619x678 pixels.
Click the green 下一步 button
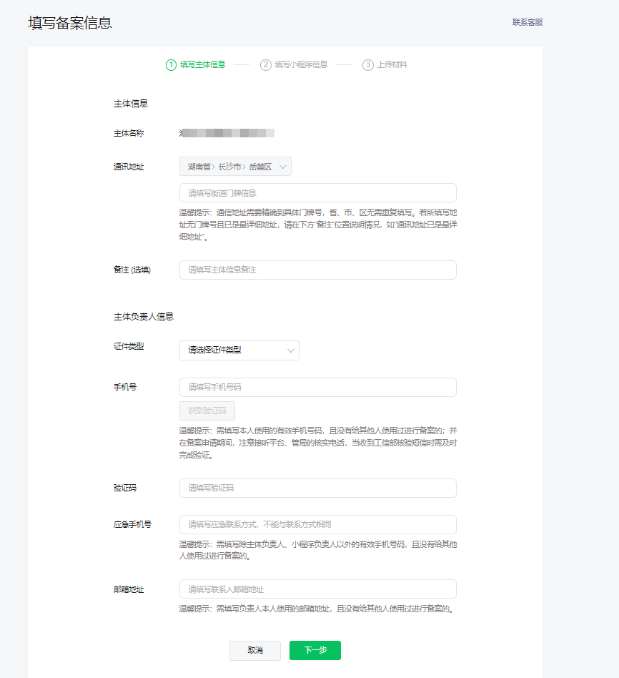coord(315,650)
